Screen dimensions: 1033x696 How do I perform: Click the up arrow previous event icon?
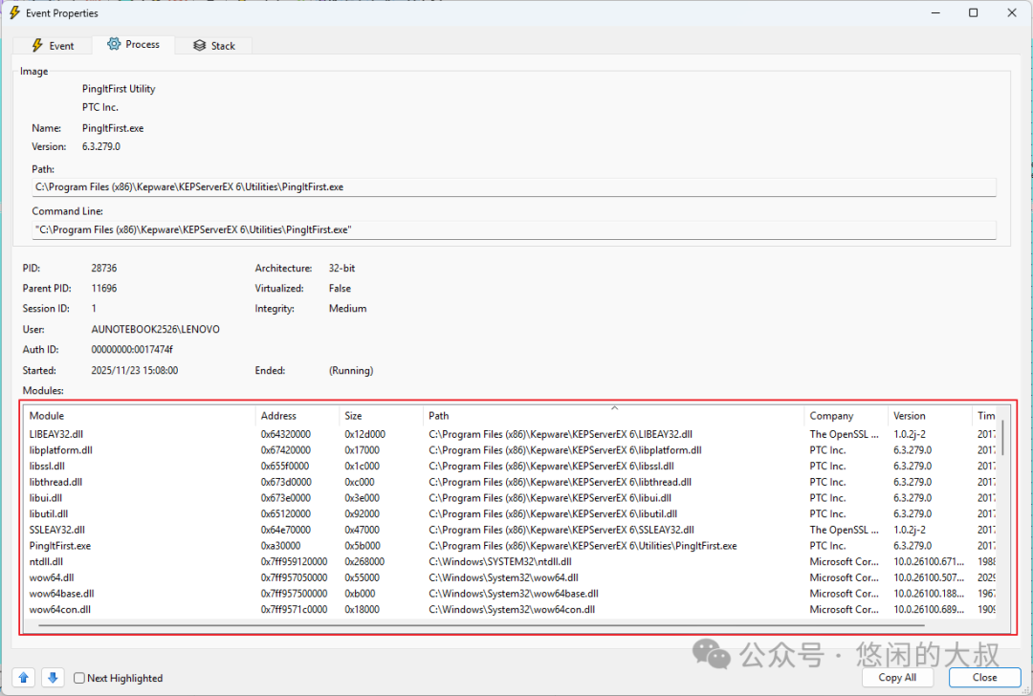pos(24,678)
